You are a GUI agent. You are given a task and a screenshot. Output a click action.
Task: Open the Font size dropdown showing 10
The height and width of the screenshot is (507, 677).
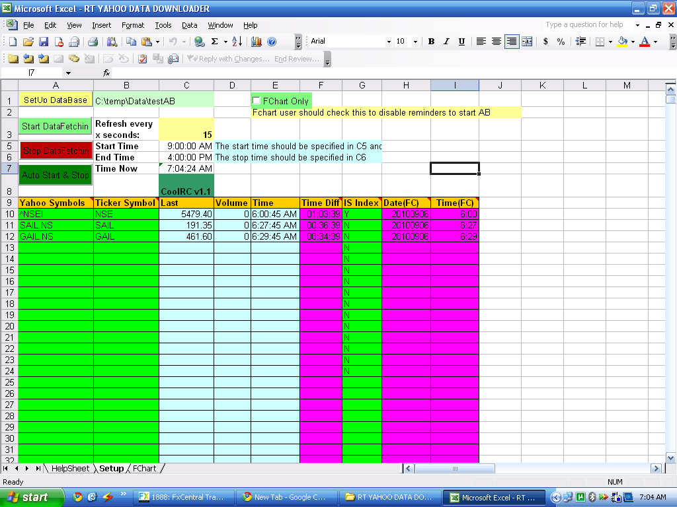415,42
